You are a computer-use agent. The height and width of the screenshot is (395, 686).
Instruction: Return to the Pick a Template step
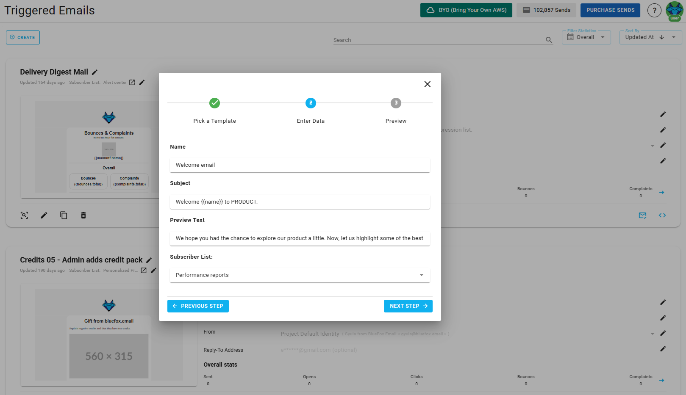pyautogui.click(x=214, y=103)
